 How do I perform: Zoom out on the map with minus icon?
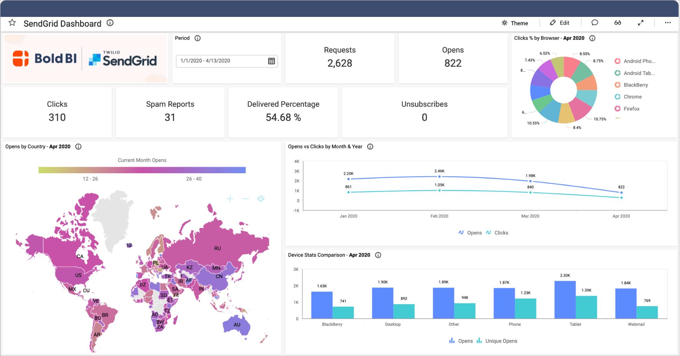tap(246, 199)
